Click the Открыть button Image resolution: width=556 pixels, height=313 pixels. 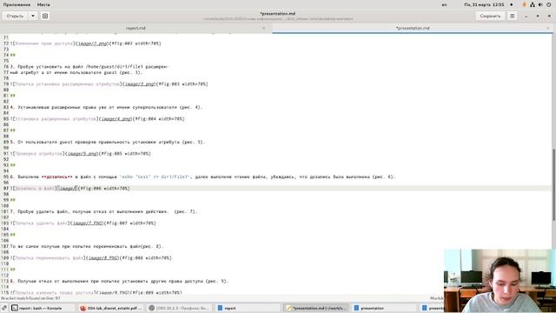15,16
